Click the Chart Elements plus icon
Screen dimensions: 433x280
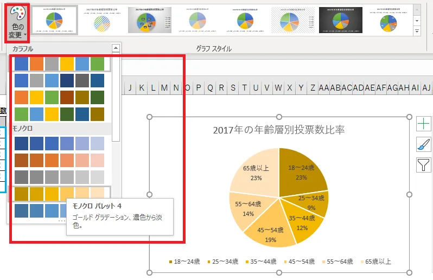[x=423, y=124]
